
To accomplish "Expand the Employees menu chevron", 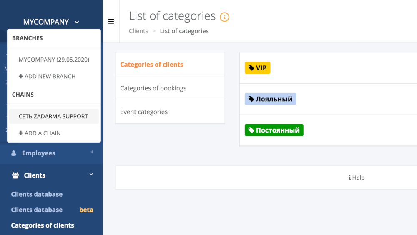I will click(x=92, y=152).
